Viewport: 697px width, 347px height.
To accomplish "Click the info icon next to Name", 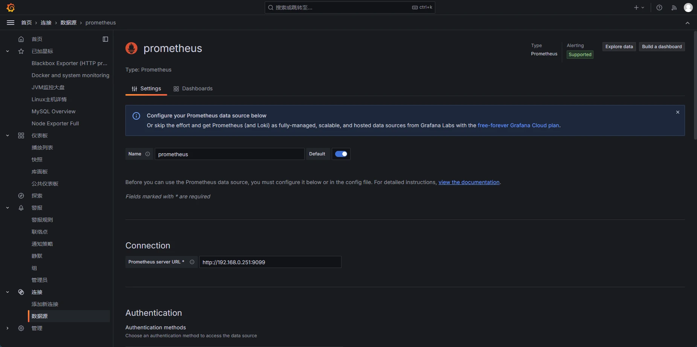I will tap(148, 154).
